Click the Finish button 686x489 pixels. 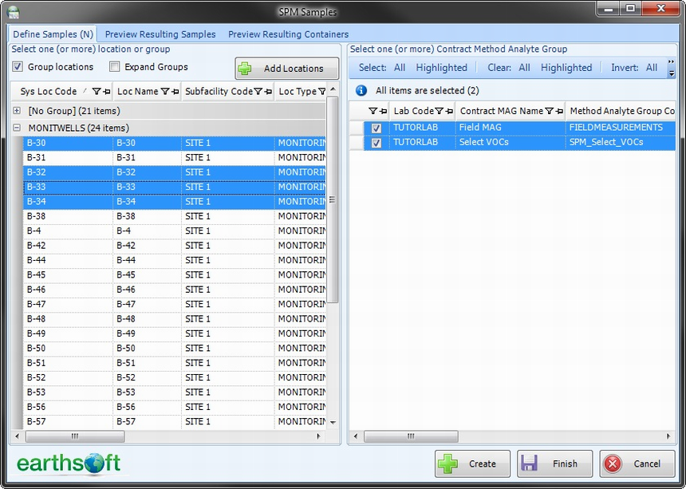554,463
